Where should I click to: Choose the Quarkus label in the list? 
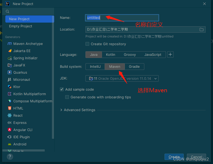[x=20, y=73]
